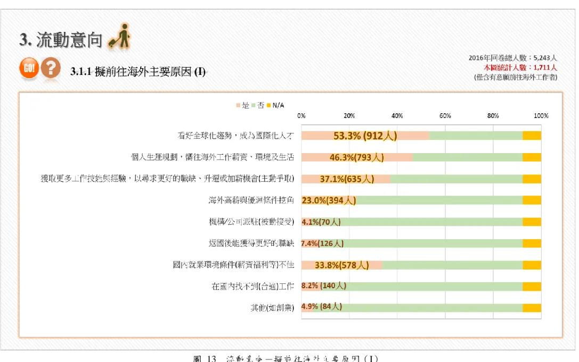
Task: Click the (僅含有意願前往海外工作者) note
Action: (516, 77)
